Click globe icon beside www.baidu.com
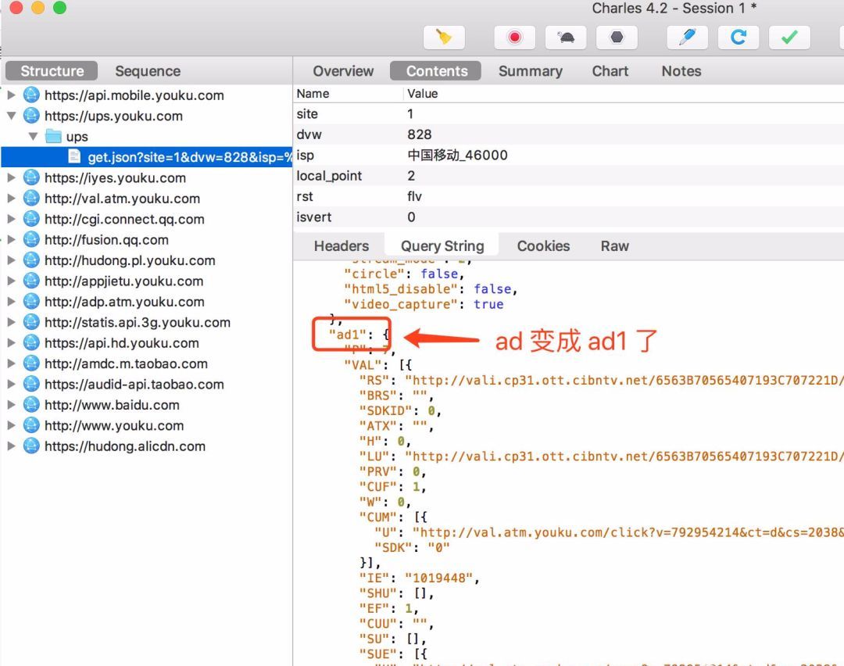This screenshot has width=844, height=666. pos(31,405)
